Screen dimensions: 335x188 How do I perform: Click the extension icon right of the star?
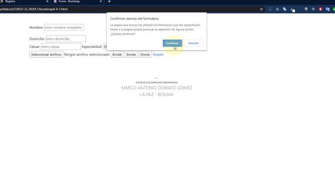pyautogui.click(x=270, y=9)
